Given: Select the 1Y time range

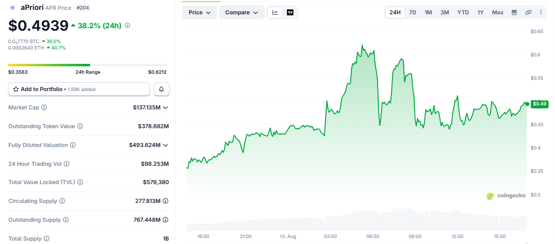Looking at the screenshot, I should tap(480, 12).
